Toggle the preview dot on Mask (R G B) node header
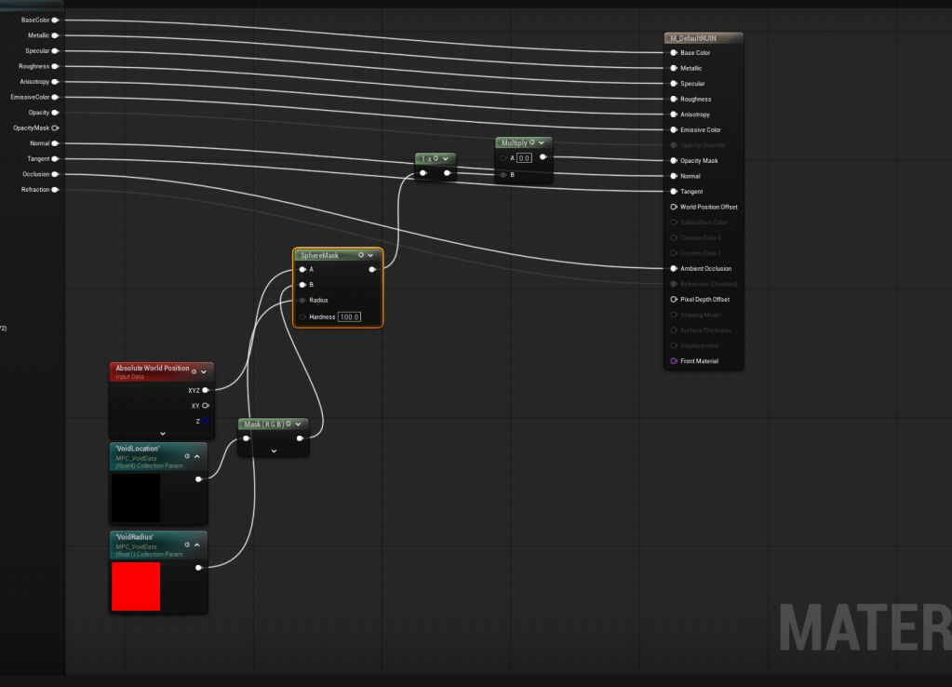952x687 pixels. pos(289,424)
